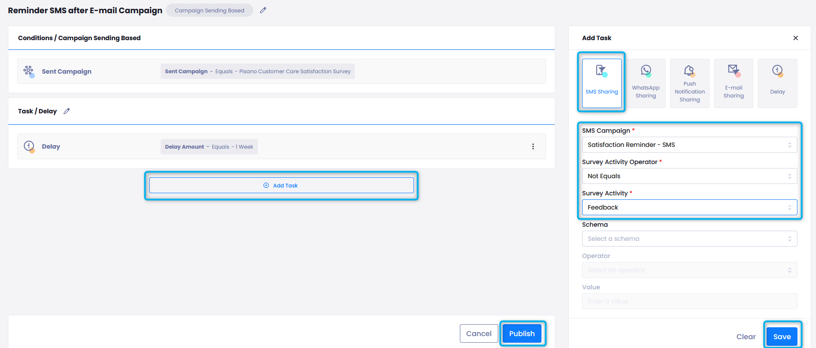Click the Sent Campaign condition chip
The image size is (816, 348).
(257, 71)
